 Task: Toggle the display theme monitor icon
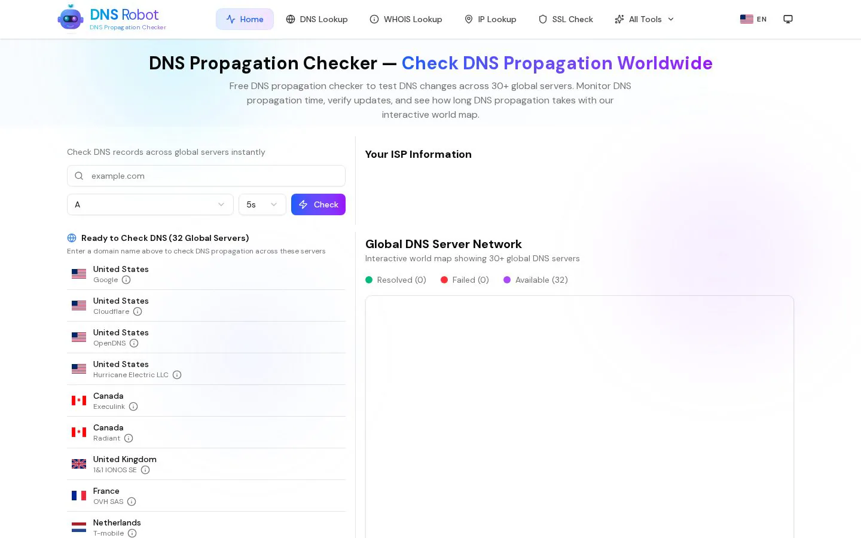[x=788, y=19]
